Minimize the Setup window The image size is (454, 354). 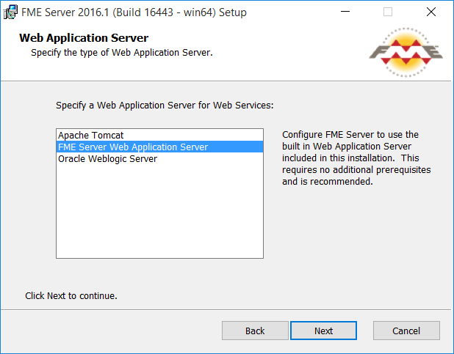click(345, 12)
